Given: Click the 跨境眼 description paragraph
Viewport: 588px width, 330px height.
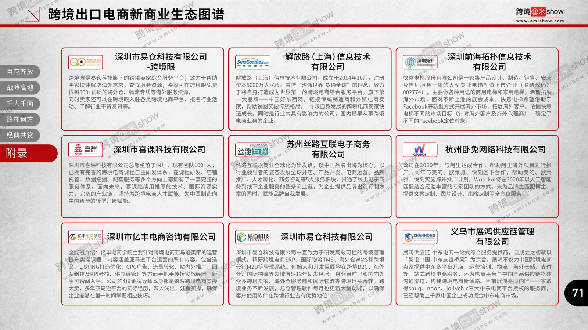Looking at the screenshot, I should click(143, 92).
